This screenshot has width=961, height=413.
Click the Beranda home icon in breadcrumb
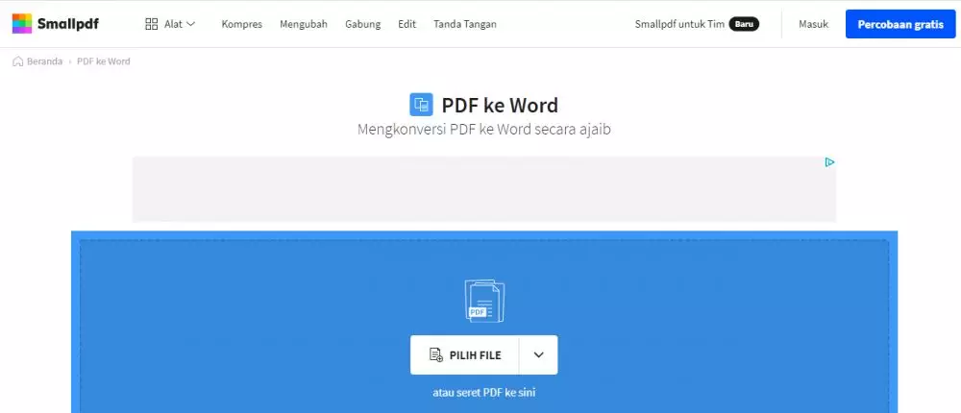(x=18, y=61)
